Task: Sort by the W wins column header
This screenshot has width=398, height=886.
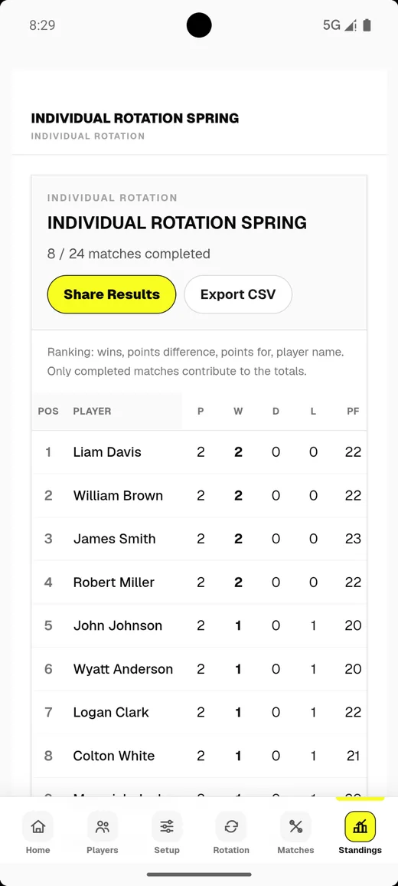Action: (238, 412)
